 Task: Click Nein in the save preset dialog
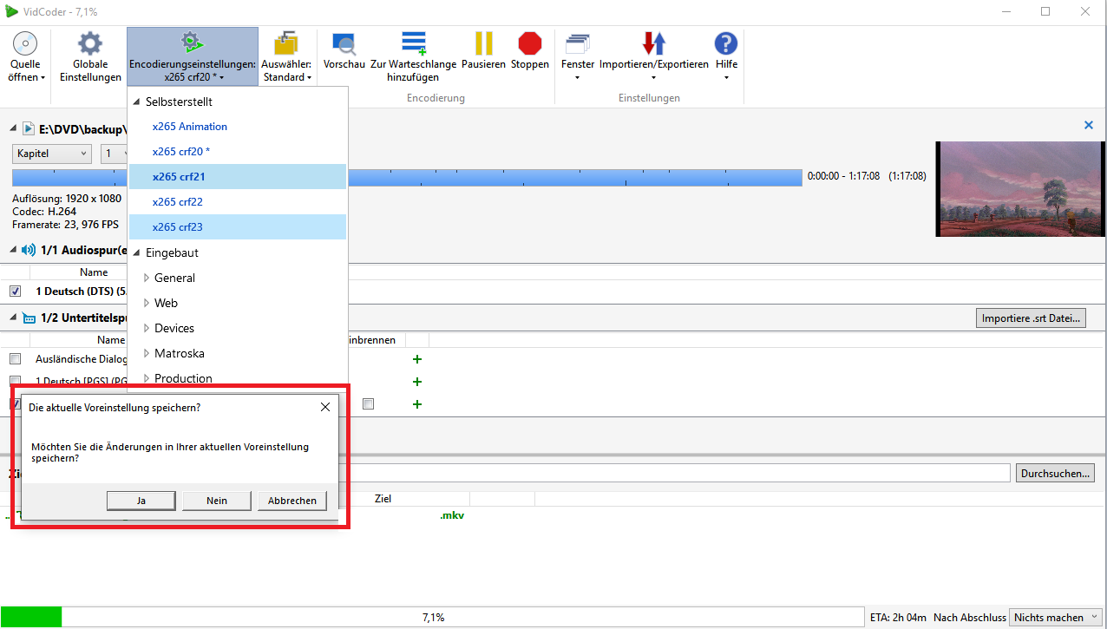pyautogui.click(x=216, y=501)
